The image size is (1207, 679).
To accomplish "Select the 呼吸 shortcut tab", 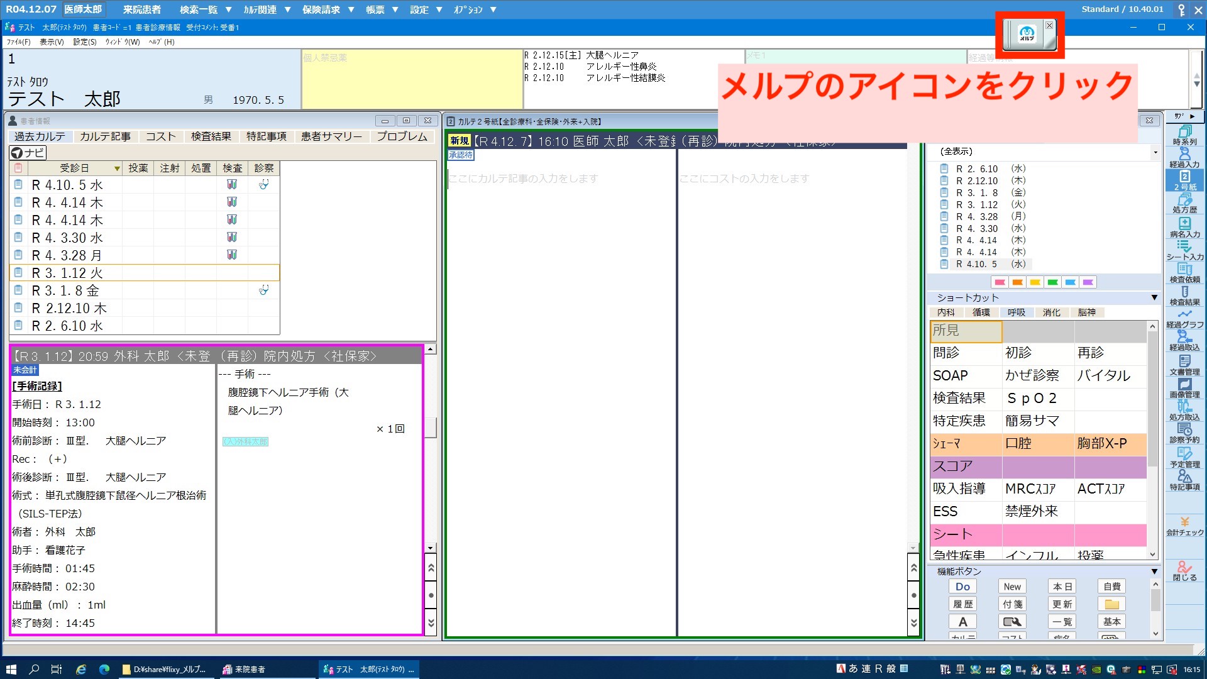I will pyautogui.click(x=1016, y=312).
